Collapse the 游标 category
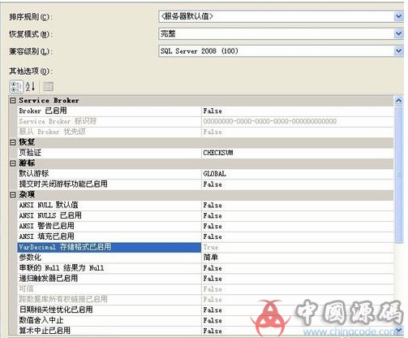The height and width of the screenshot is (338, 408). (x=12, y=163)
